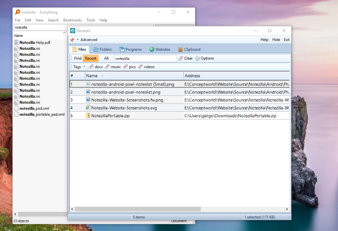Click address C:\Users\getgo\Downloads\NotezillaPortable.zip

230,116
